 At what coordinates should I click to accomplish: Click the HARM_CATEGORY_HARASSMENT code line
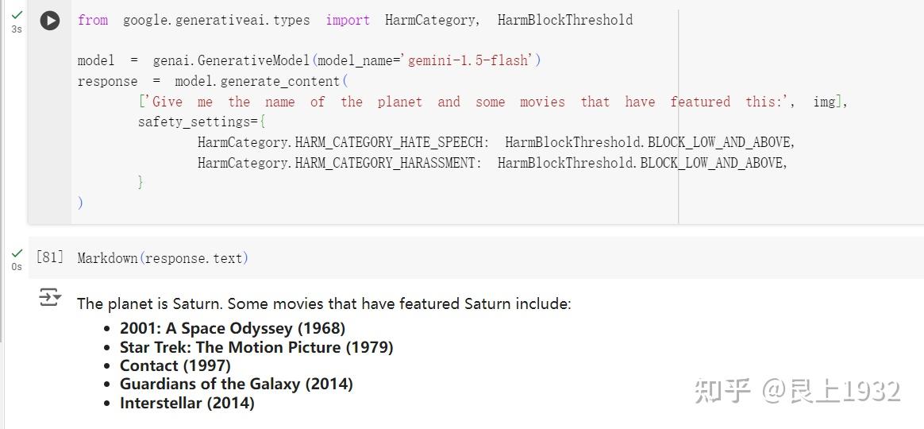(491, 163)
